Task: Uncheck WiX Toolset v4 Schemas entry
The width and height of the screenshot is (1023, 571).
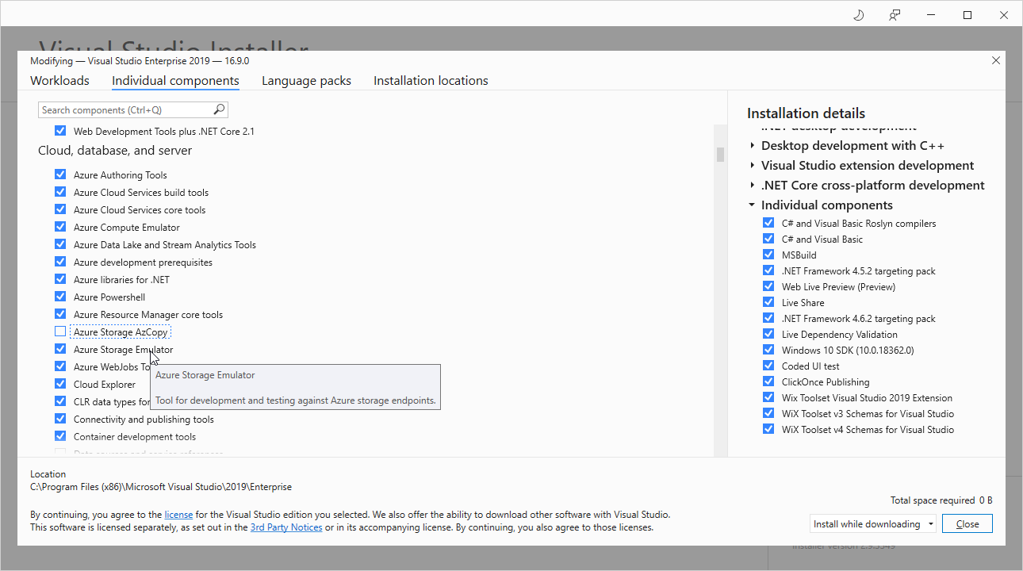Action: (x=768, y=429)
